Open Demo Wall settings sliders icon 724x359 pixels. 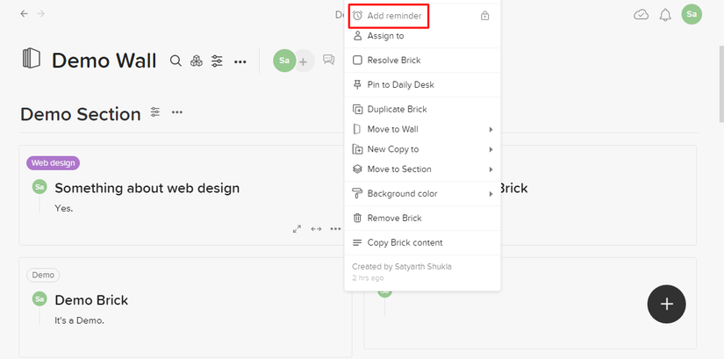[x=217, y=61]
